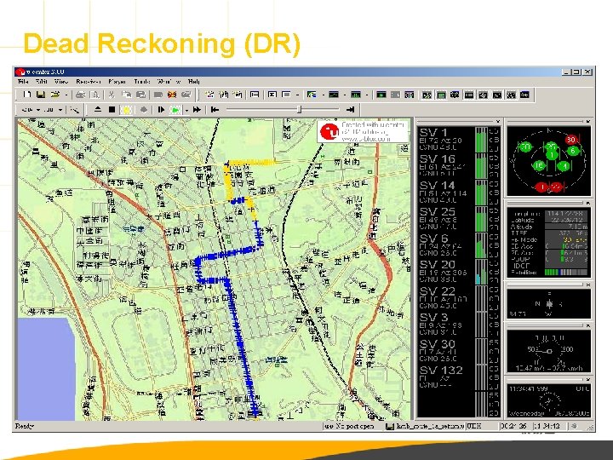
Task: Expand the Play speed dropdown arrow
Action: coord(186,110)
